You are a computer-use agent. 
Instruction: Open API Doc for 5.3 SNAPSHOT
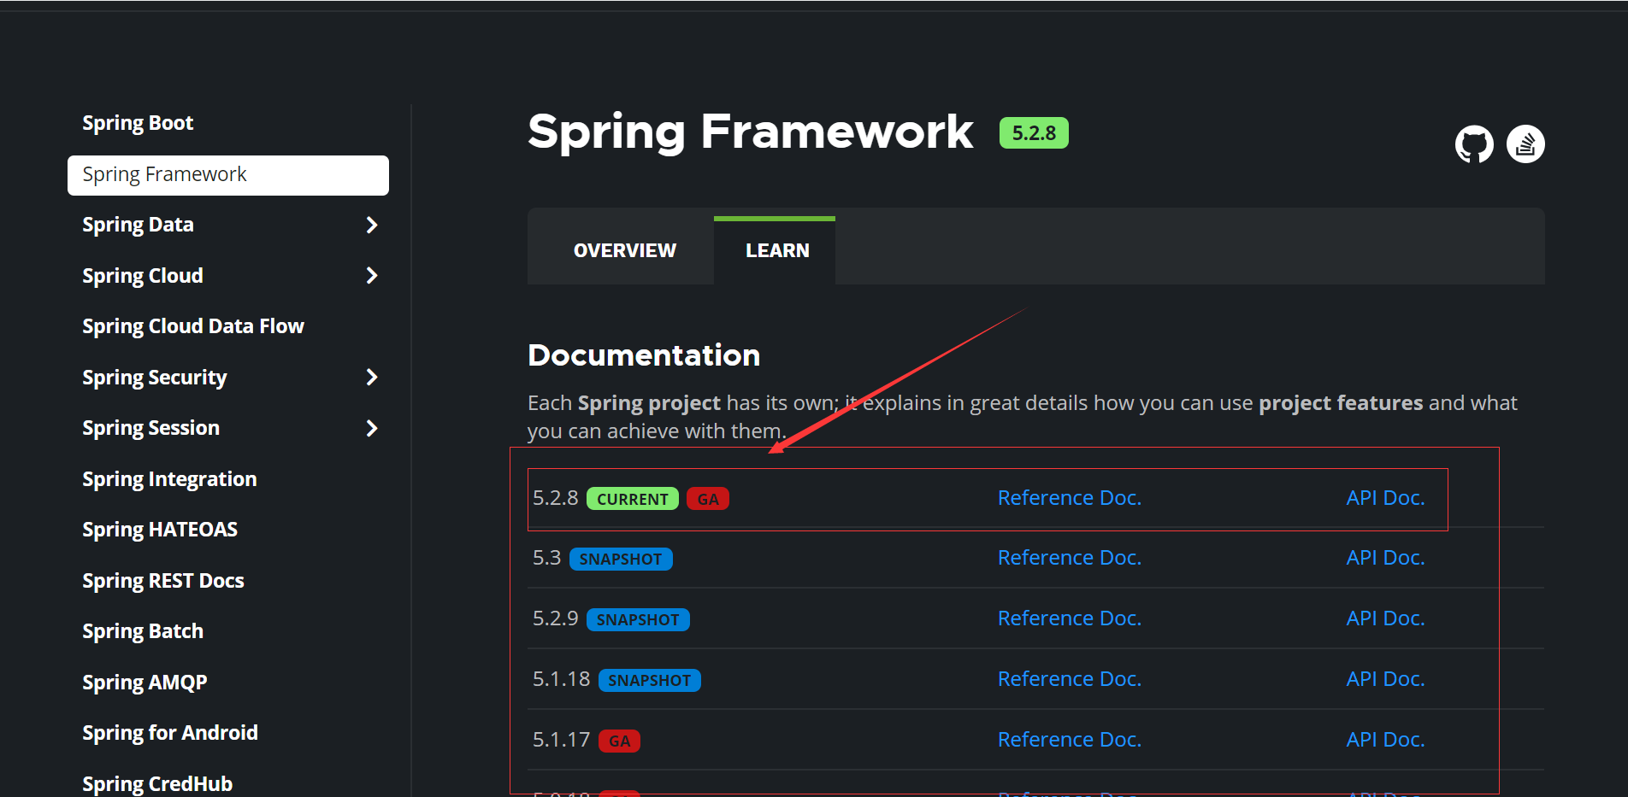tap(1384, 557)
